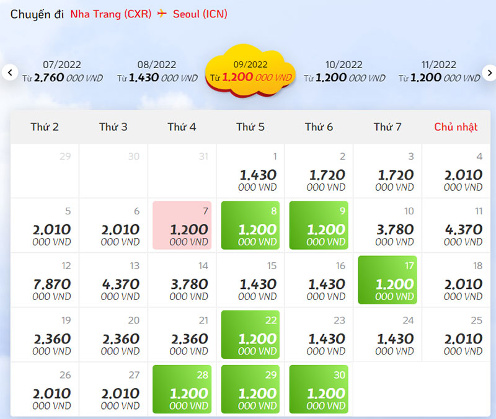496x419 pixels.
Task: Click greyed-out date 31 of previous month
Action: pos(182,171)
